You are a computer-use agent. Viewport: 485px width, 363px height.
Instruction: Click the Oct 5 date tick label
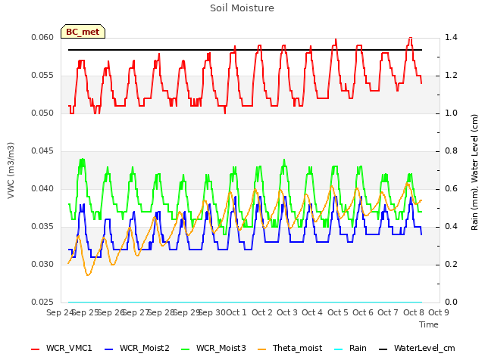337,312
